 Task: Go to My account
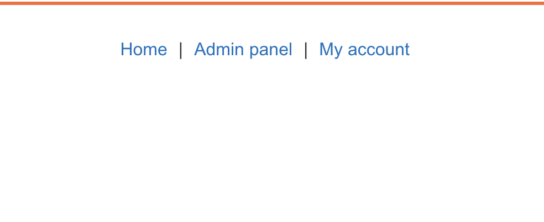pos(364,50)
